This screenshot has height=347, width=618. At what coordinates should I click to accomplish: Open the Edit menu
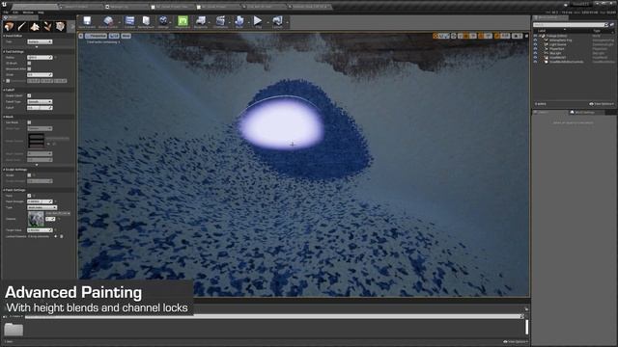coord(15,13)
